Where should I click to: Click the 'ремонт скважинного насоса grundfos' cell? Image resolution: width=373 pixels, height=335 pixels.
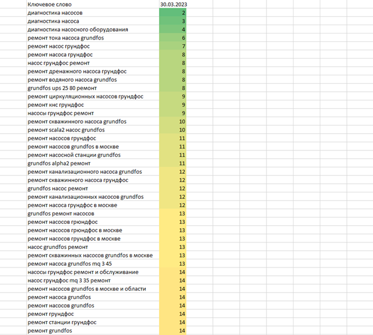click(x=93, y=121)
